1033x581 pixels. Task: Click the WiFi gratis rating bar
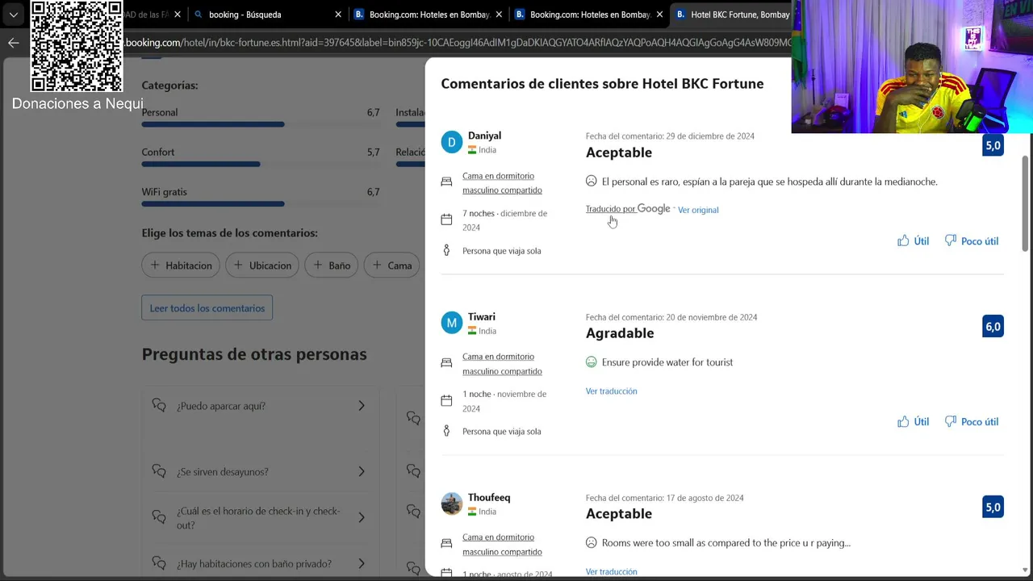(x=261, y=203)
